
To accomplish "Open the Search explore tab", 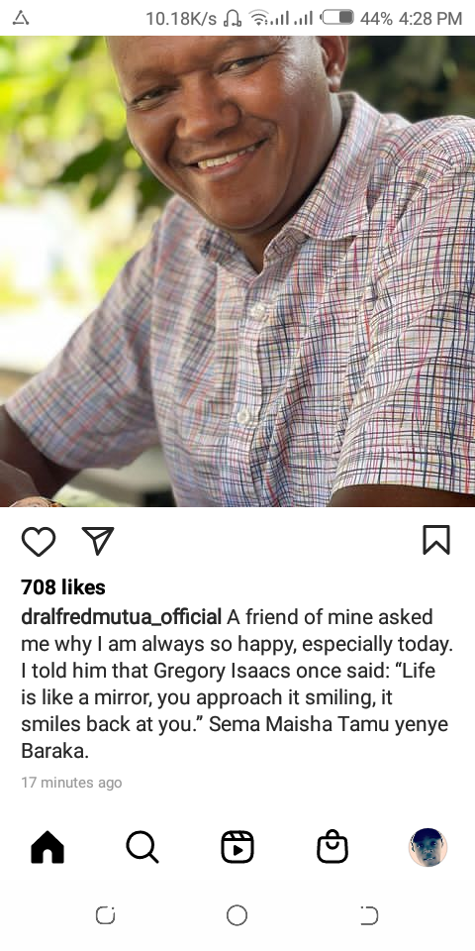I will [142, 847].
